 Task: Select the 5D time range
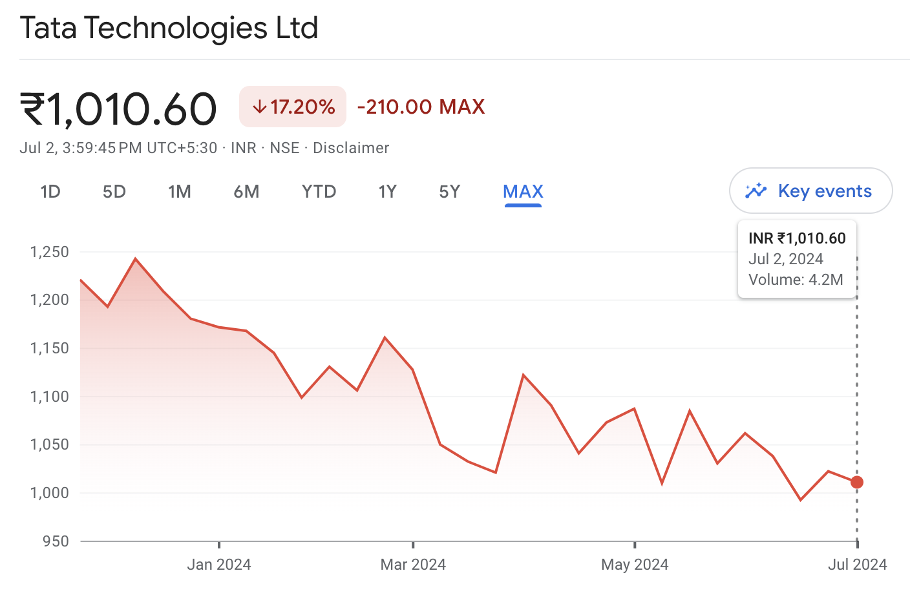pos(114,191)
